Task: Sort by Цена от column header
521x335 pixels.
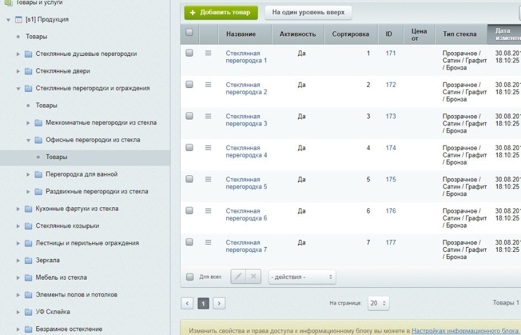Action: pos(420,34)
